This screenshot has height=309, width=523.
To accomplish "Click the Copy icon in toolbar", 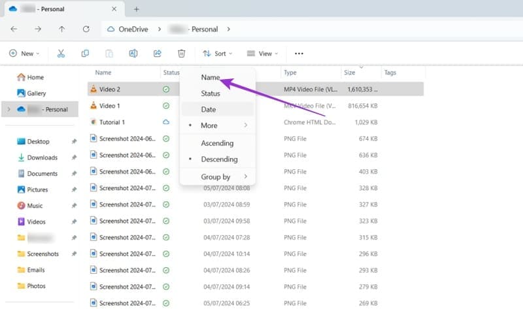I will click(x=85, y=54).
